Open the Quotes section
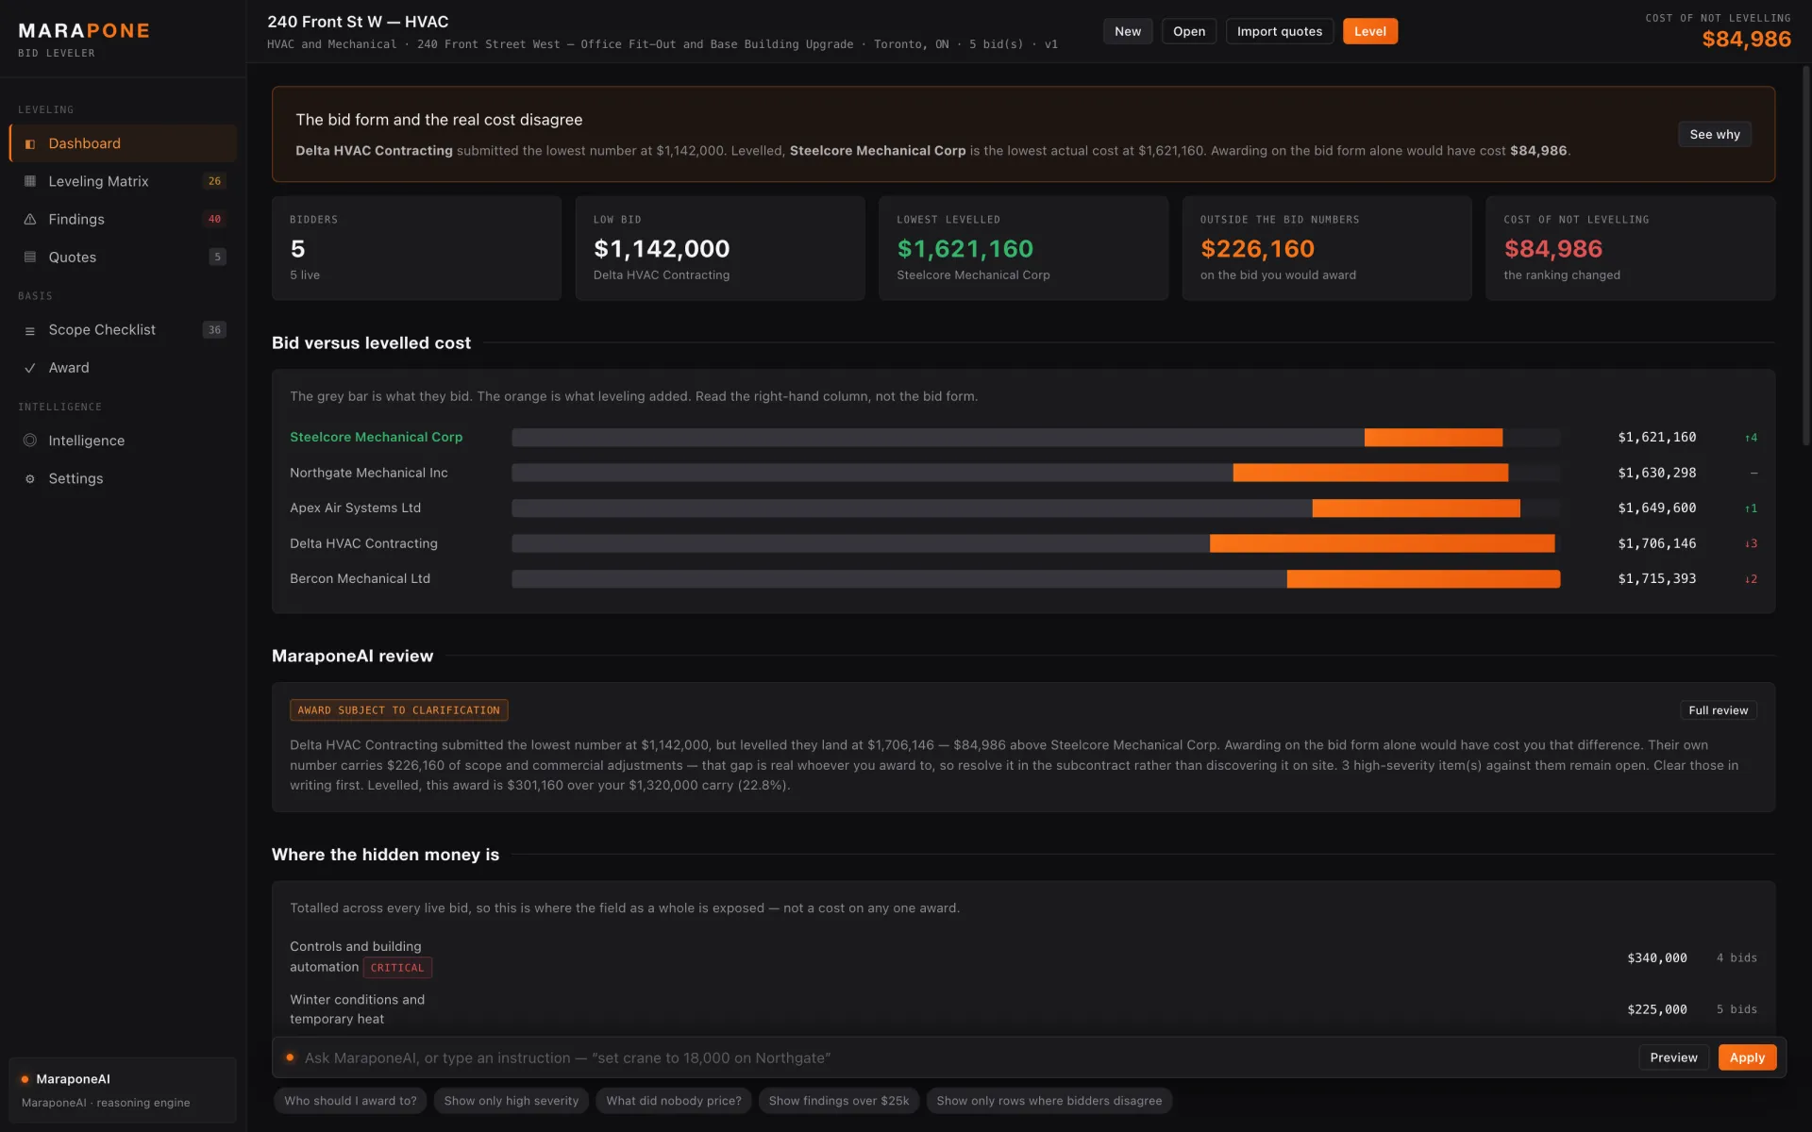The width and height of the screenshot is (1812, 1132). coord(123,257)
